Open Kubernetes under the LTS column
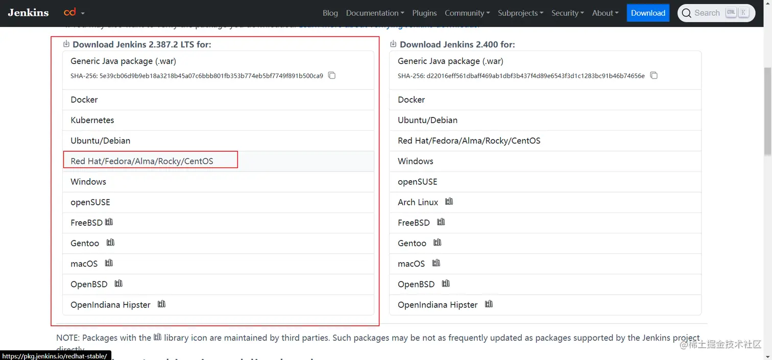Screen dimensions: 772x360 point(218,120)
